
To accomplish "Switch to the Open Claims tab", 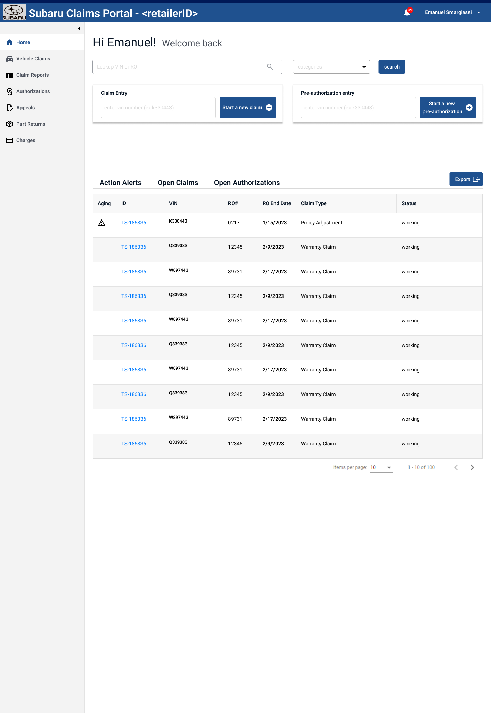I will point(178,183).
